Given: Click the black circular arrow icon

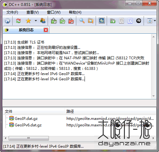Looking at the screenshot, I should tap(139, 21).
